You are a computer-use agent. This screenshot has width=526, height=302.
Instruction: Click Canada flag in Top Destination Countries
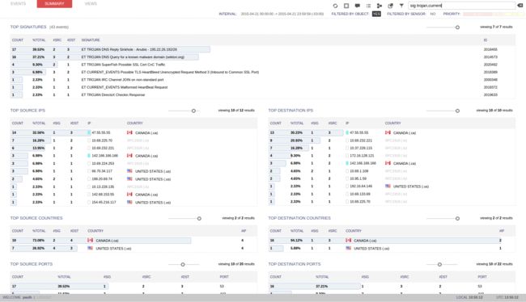point(349,241)
